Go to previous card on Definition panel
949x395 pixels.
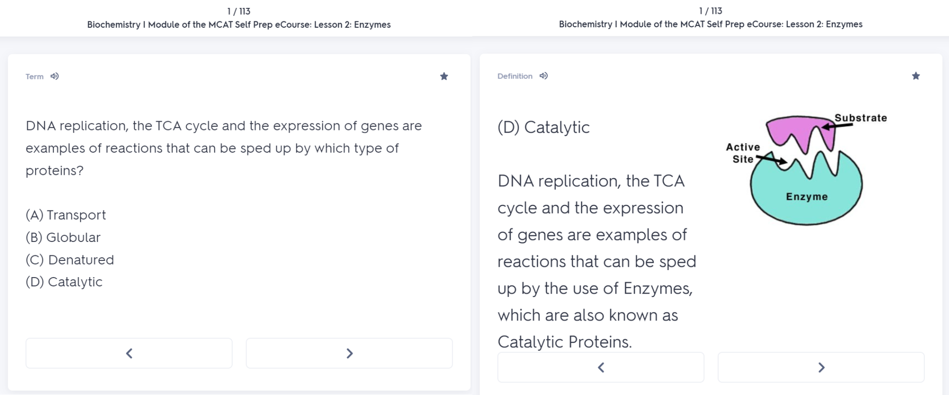601,368
